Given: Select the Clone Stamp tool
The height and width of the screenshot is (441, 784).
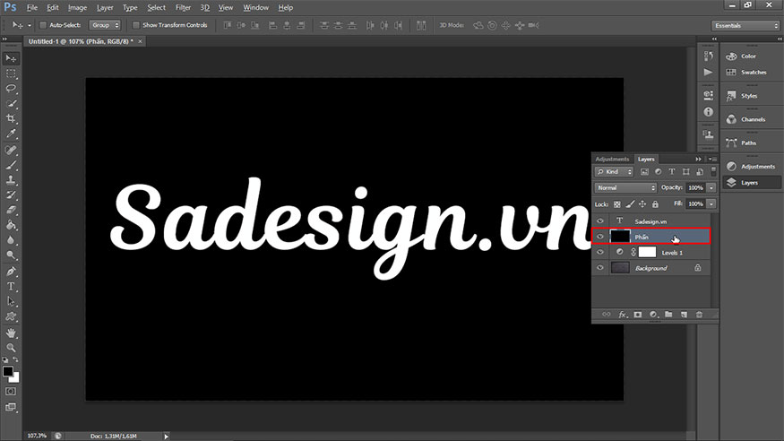Looking at the screenshot, I should coord(11,180).
